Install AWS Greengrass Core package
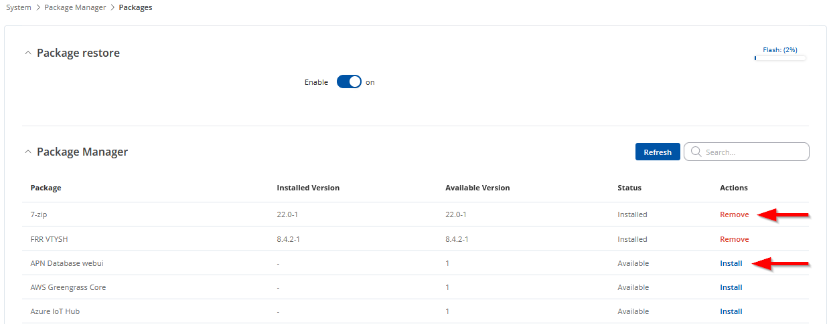The height and width of the screenshot is (324, 831). click(731, 287)
